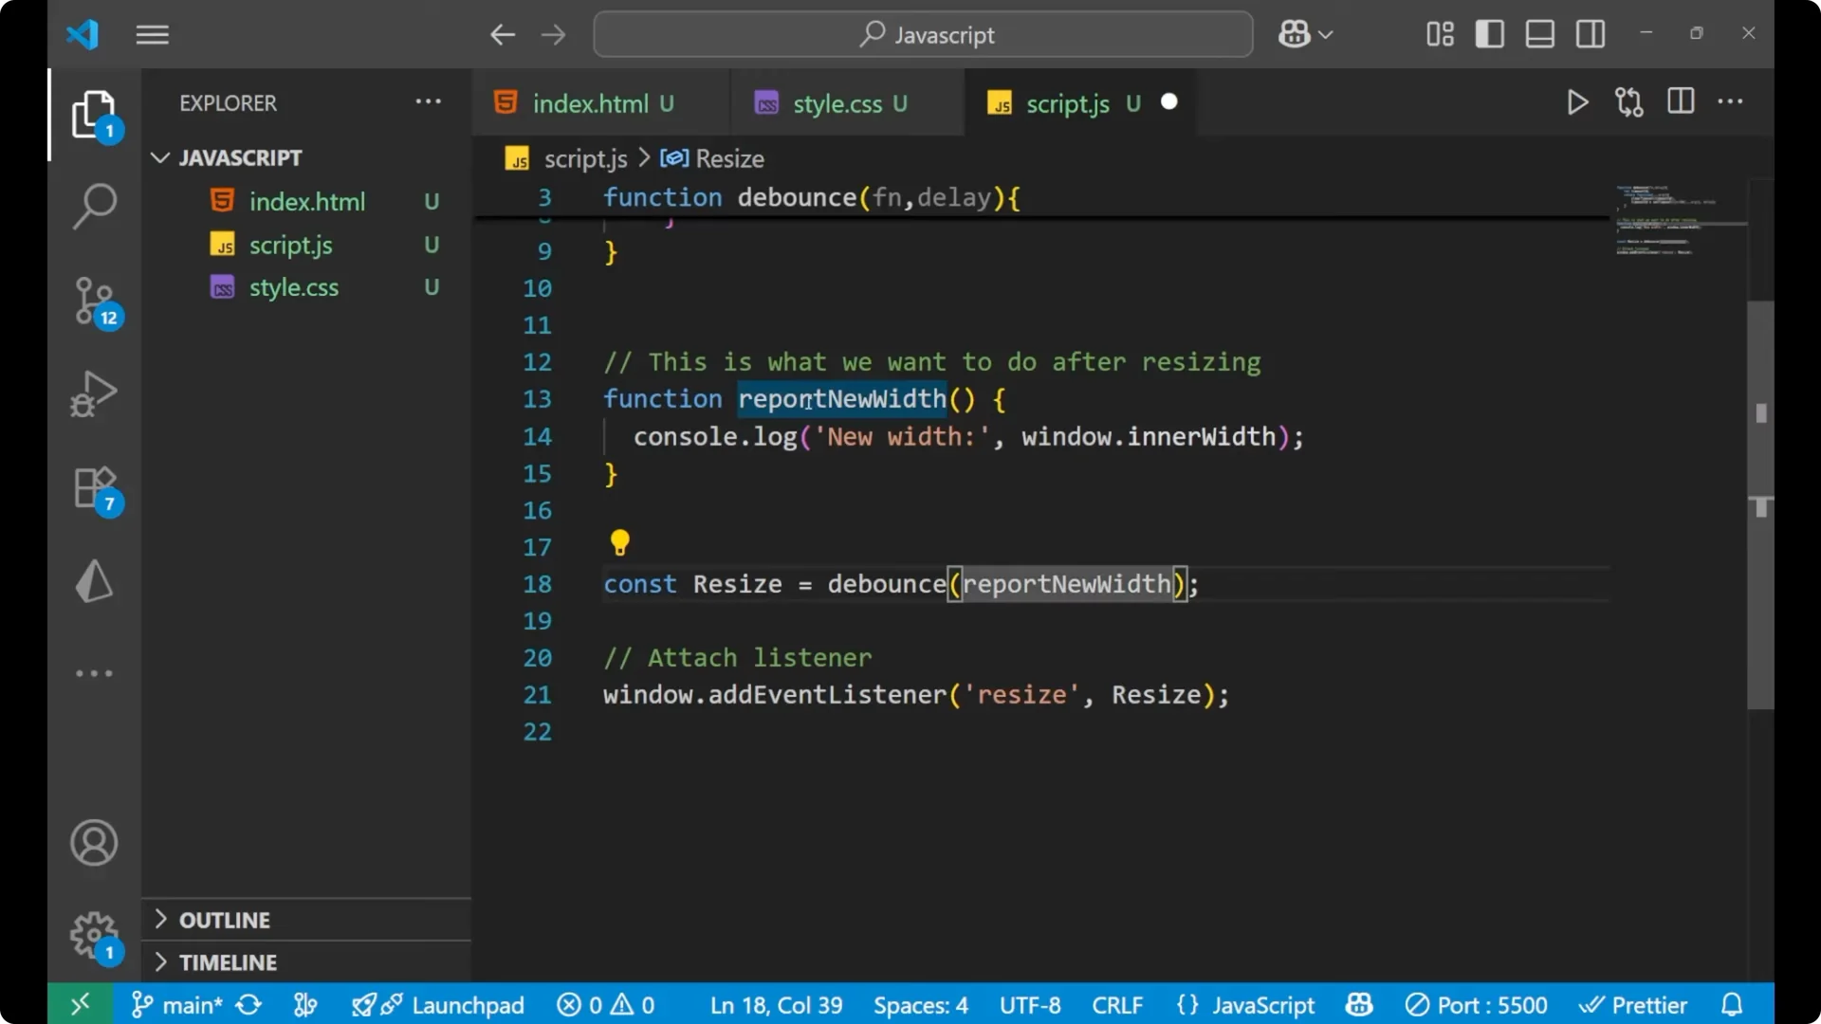The image size is (1821, 1024).
Task: Expand the TIMELINE section
Action: (x=228, y=961)
